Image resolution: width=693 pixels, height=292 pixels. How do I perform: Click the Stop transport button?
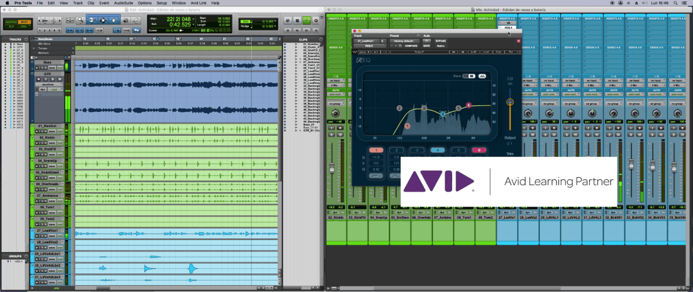point(297,20)
